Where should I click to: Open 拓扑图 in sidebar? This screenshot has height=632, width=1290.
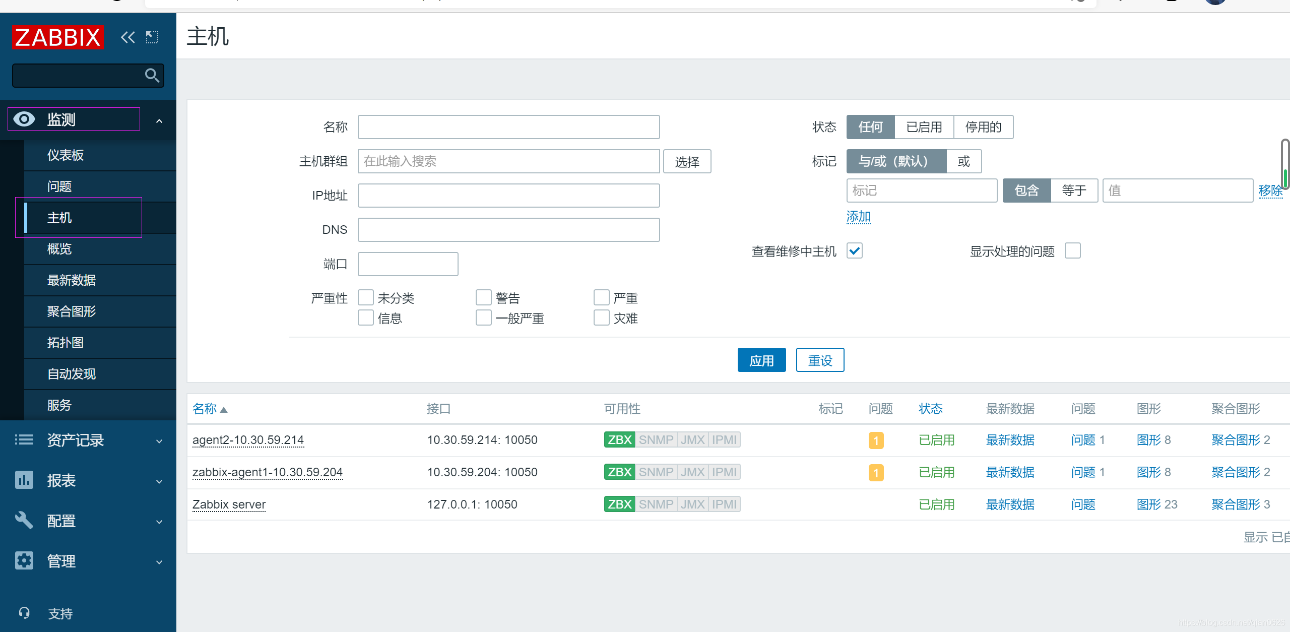[x=100, y=343]
